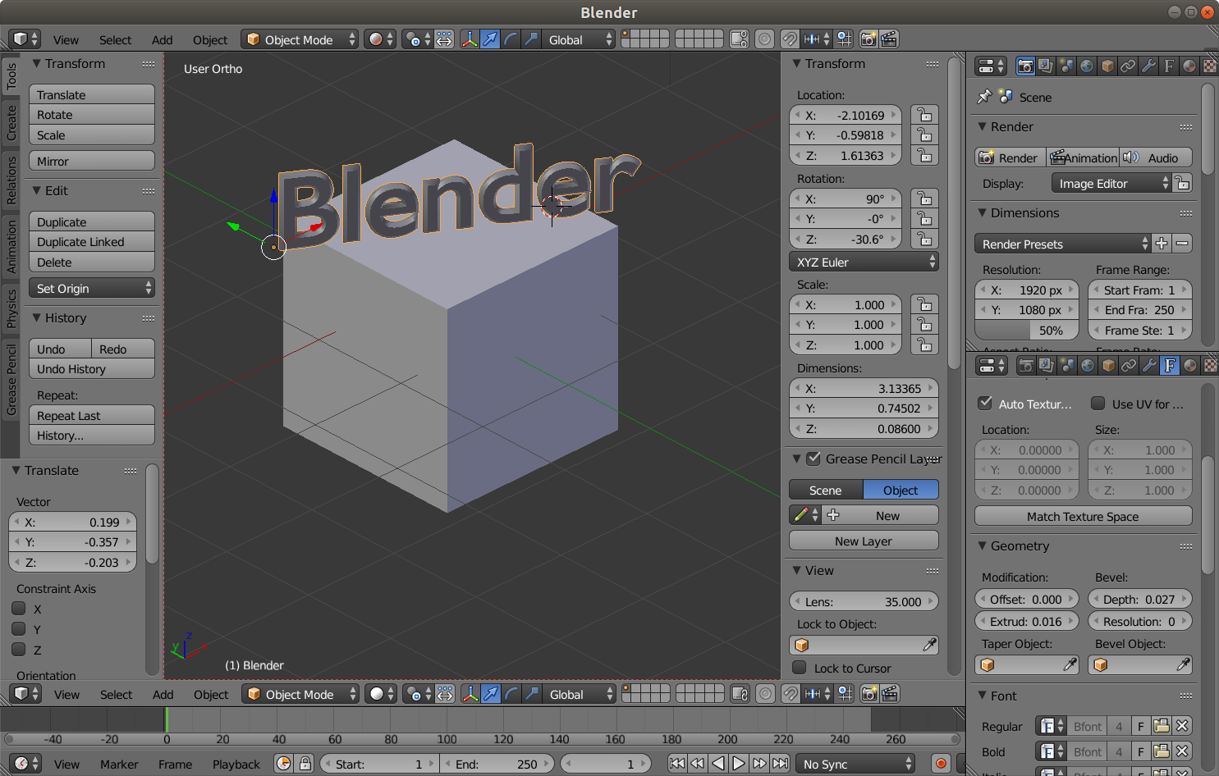The width and height of the screenshot is (1219, 776).
Task: Open the World properties globe icon in top panel
Action: click(x=1087, y=66)
